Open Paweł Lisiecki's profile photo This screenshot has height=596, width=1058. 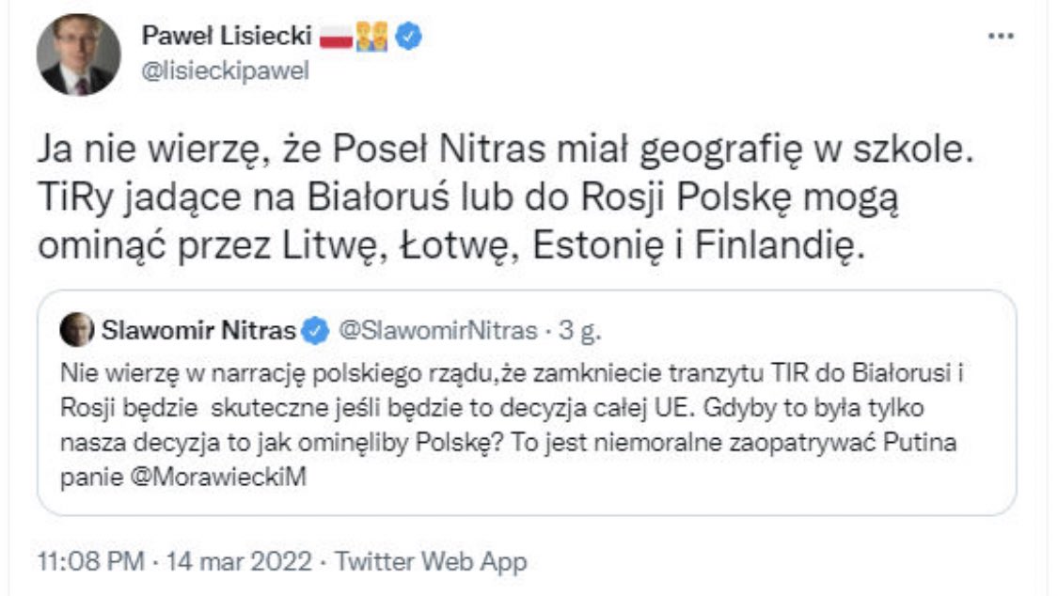78,54
